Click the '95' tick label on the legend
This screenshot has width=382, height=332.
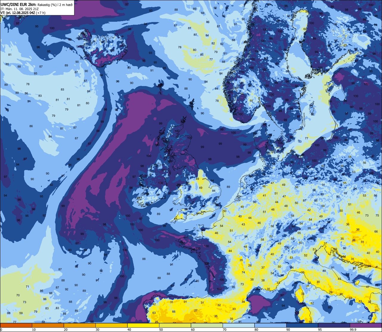[x=320, y=330]
